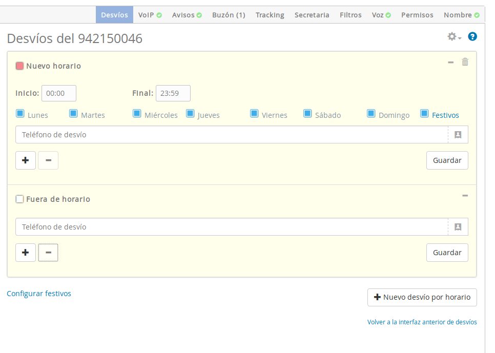This screenshot has height=353, width=495.
Task: Click the red Nuevo horario color swatch
Action: [x=20, y=66]
